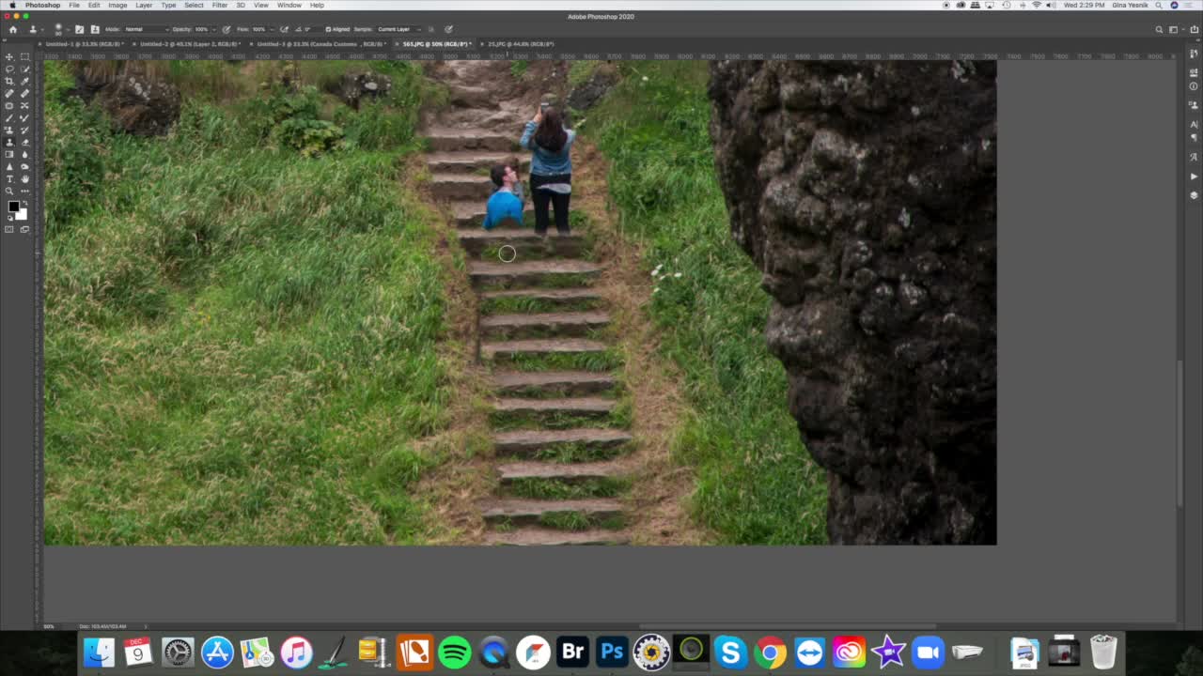Go to Photoshop Home screen

[x=13, y=29]
